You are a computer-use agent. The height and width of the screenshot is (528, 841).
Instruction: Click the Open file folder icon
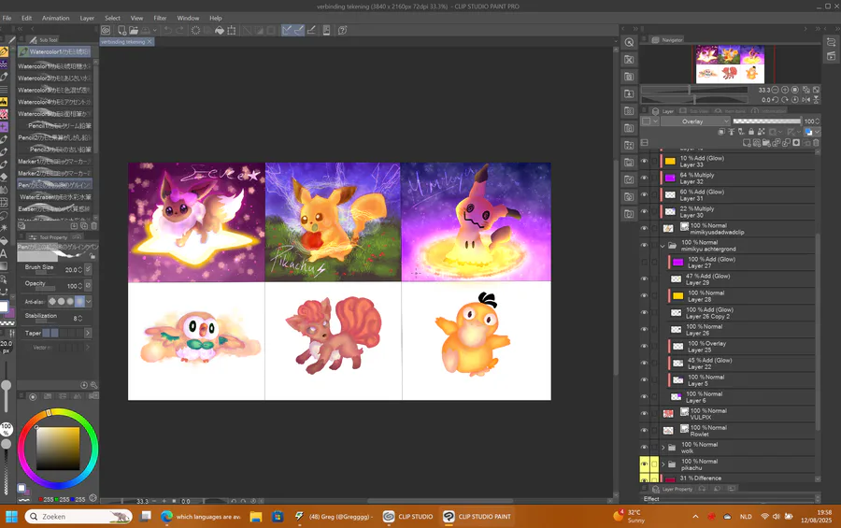pos(133,31)
